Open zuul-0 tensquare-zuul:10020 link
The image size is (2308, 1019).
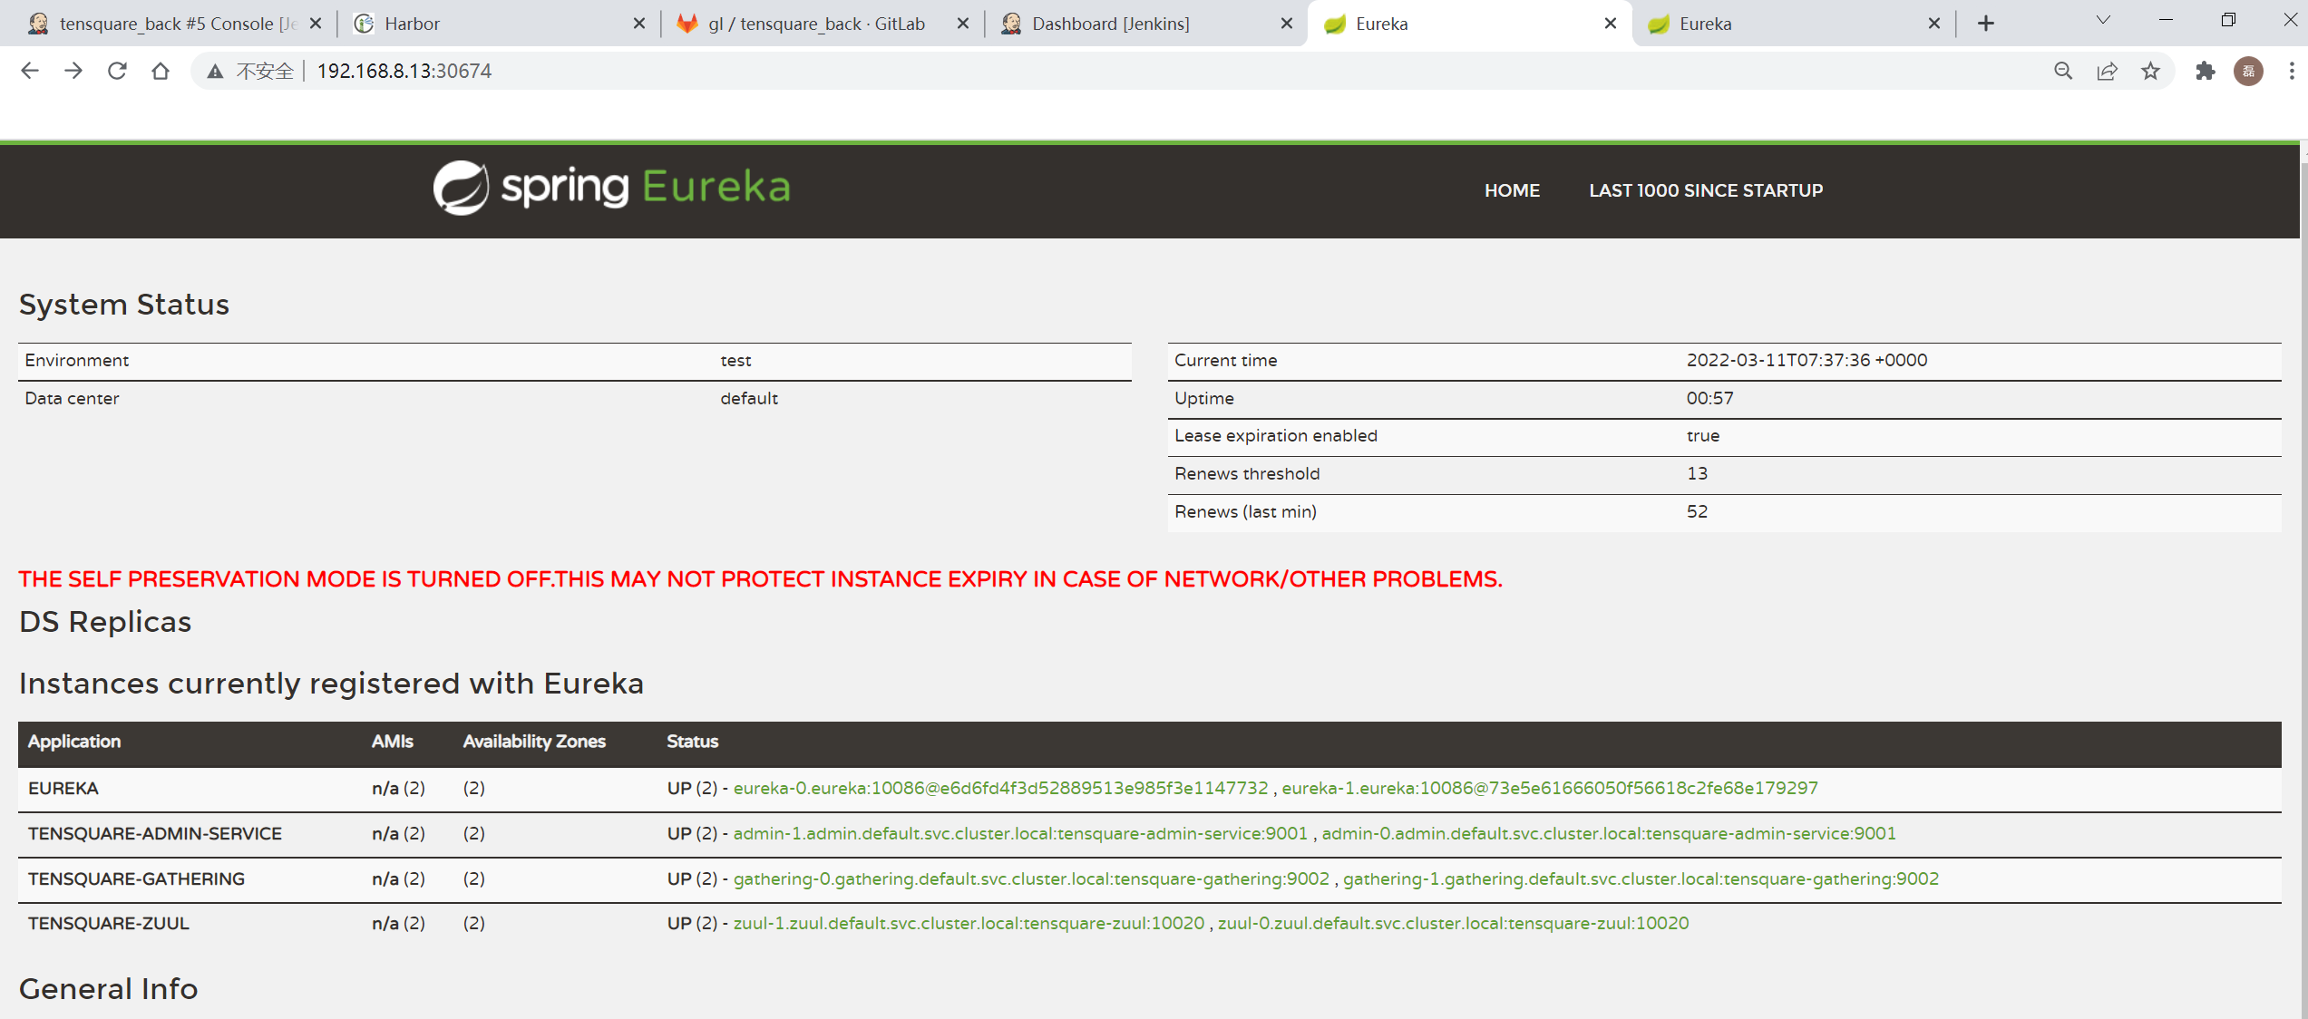1453,923
